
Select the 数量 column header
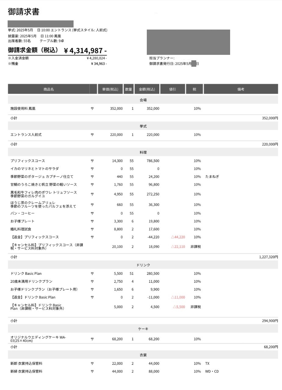pyautogui.click(x=128, y=89)
